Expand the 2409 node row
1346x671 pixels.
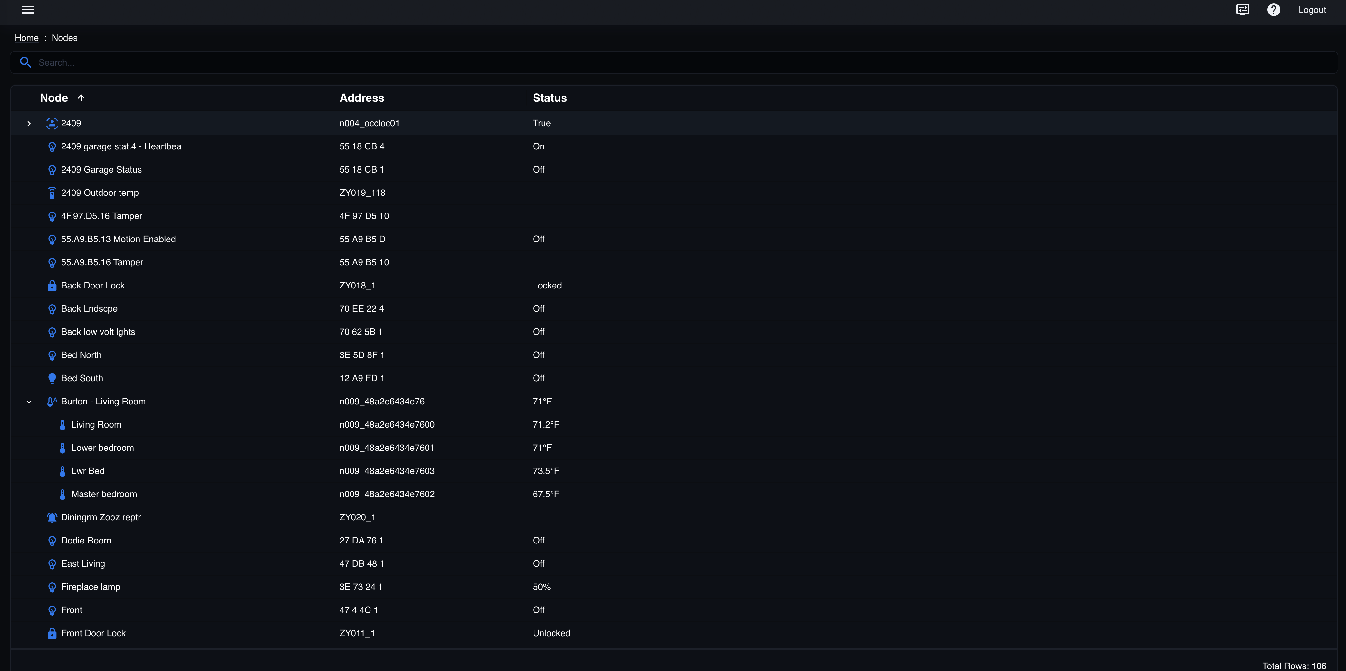(x=29, y=124)
